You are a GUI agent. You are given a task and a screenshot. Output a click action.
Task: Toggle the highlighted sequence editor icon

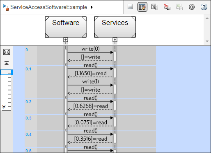[142, 7]
